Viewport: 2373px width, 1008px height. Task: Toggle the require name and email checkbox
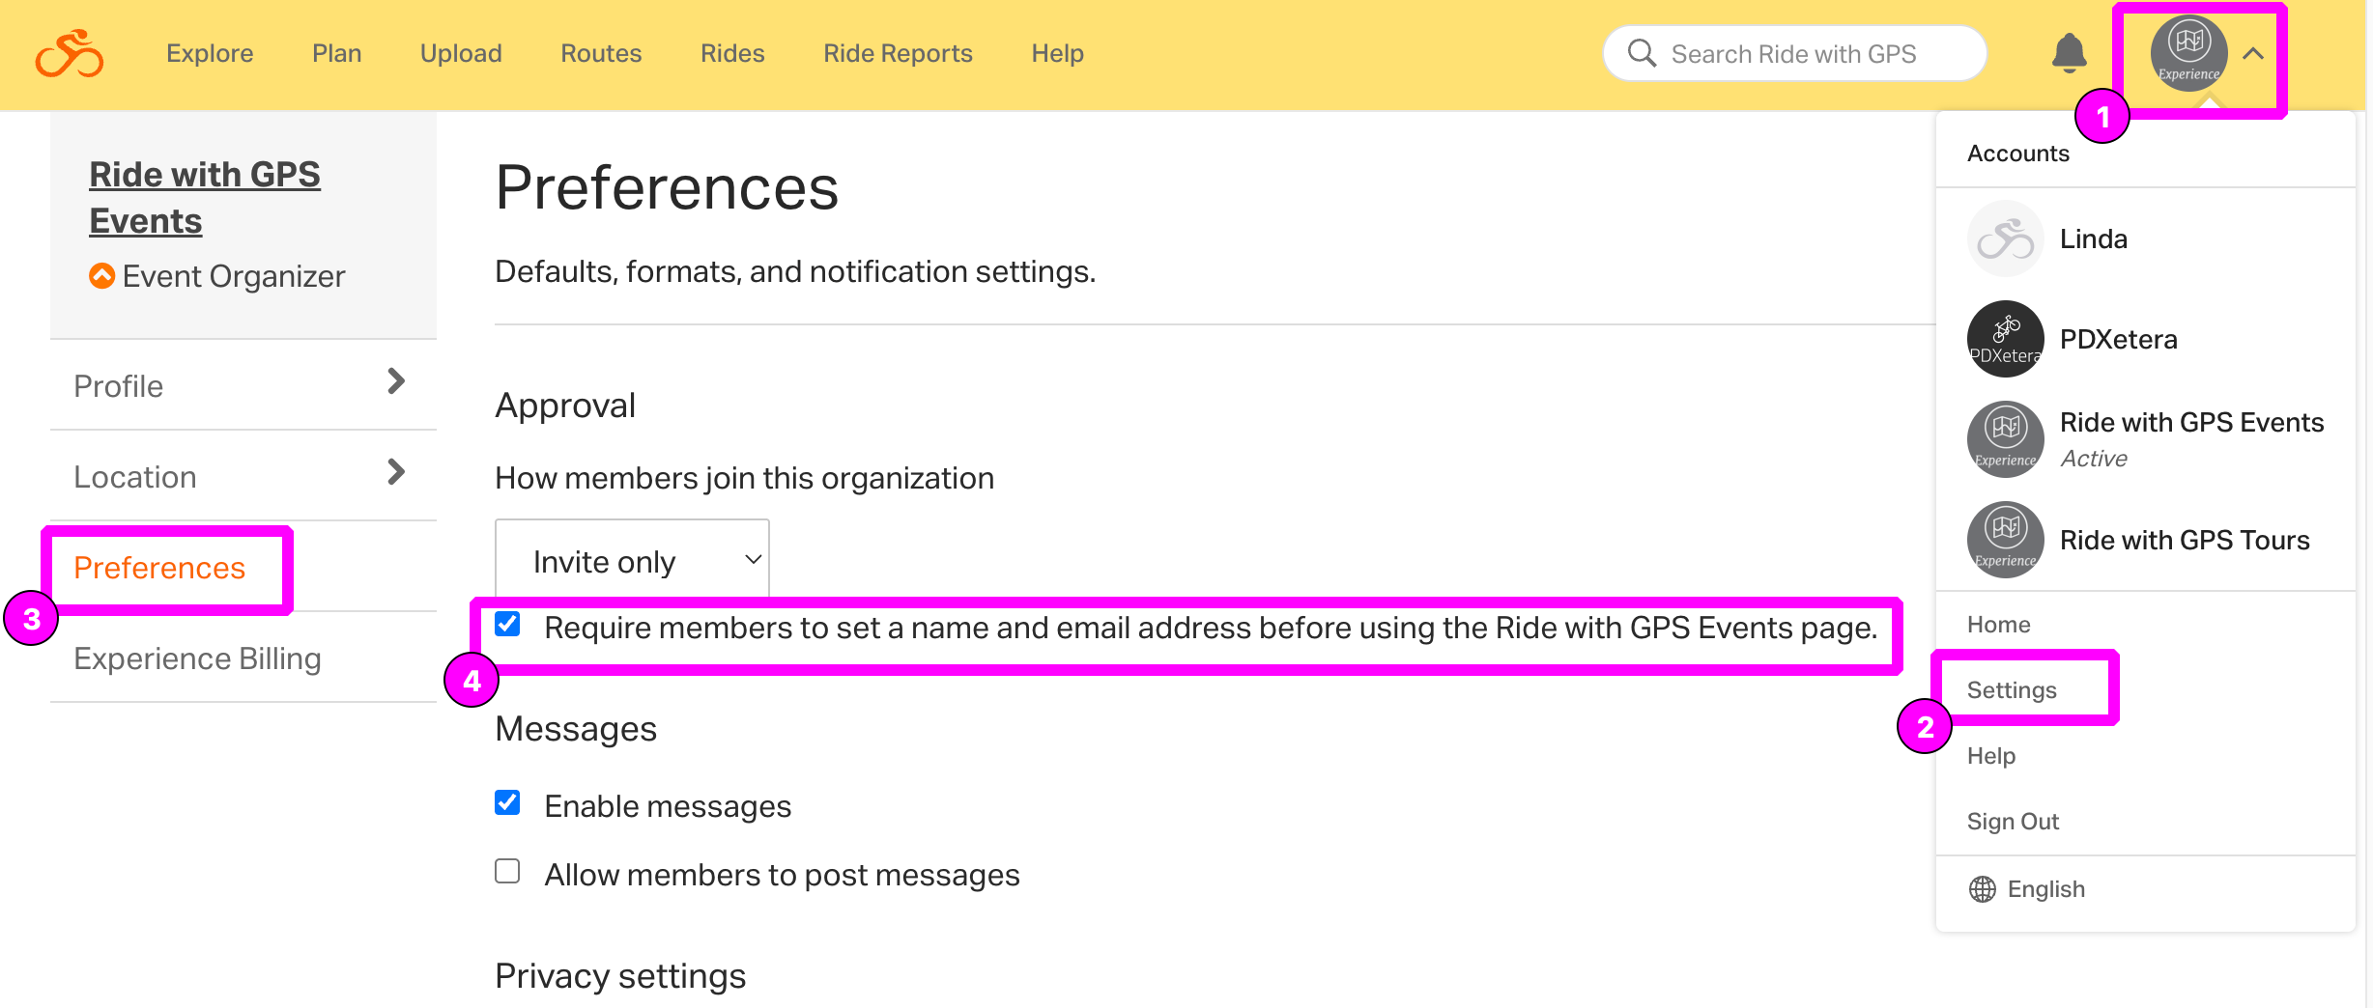tap(507, 624)
